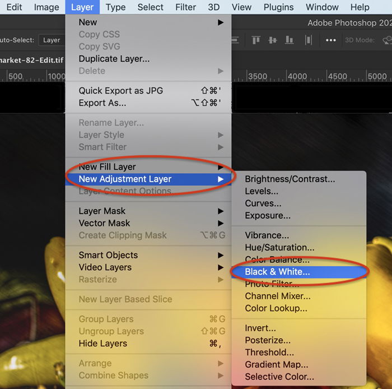Select Brightness/Contrast... adjustment
Viewport: 392px width, 389px height.
pyautogui.click(x=298, y=179)
